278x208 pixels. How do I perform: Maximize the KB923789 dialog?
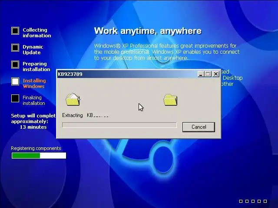point(208,74)
